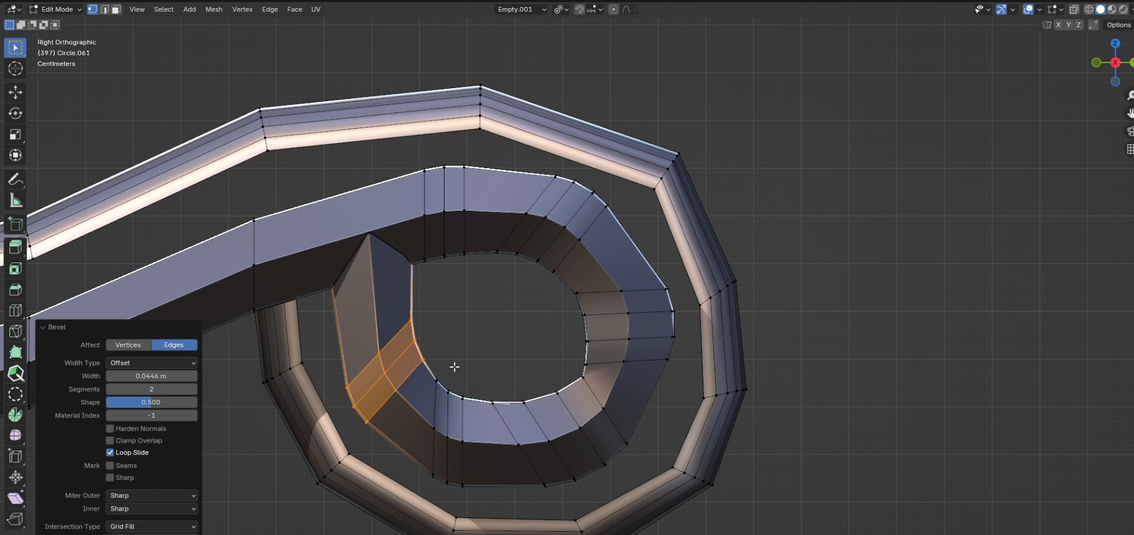This screenshot has width=1134, height=535.
Task: Select the Measure tool
Action: coord(16,201)
